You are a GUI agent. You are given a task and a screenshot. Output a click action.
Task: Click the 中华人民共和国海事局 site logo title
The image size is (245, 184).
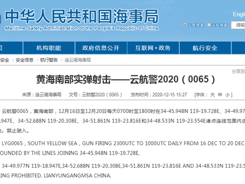point(82,16)
